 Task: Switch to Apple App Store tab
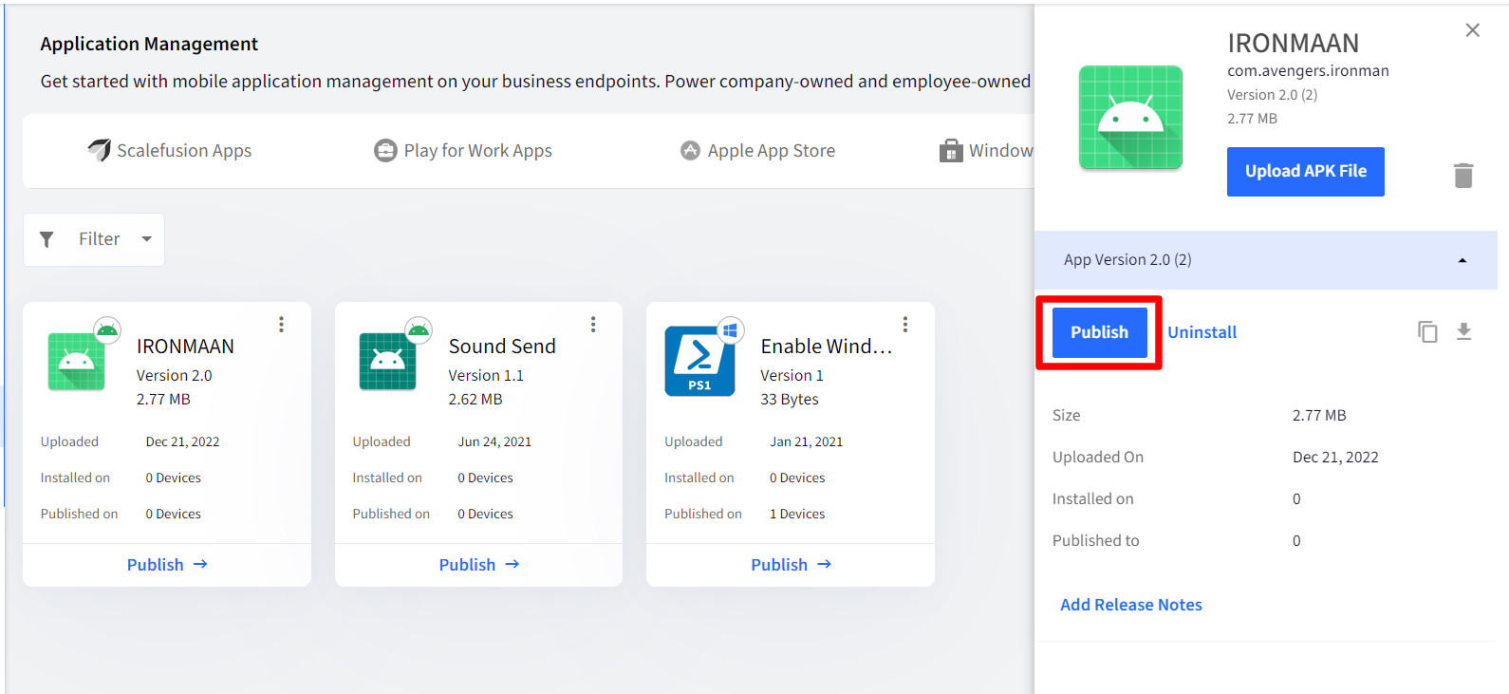click(x=757, y=151)
